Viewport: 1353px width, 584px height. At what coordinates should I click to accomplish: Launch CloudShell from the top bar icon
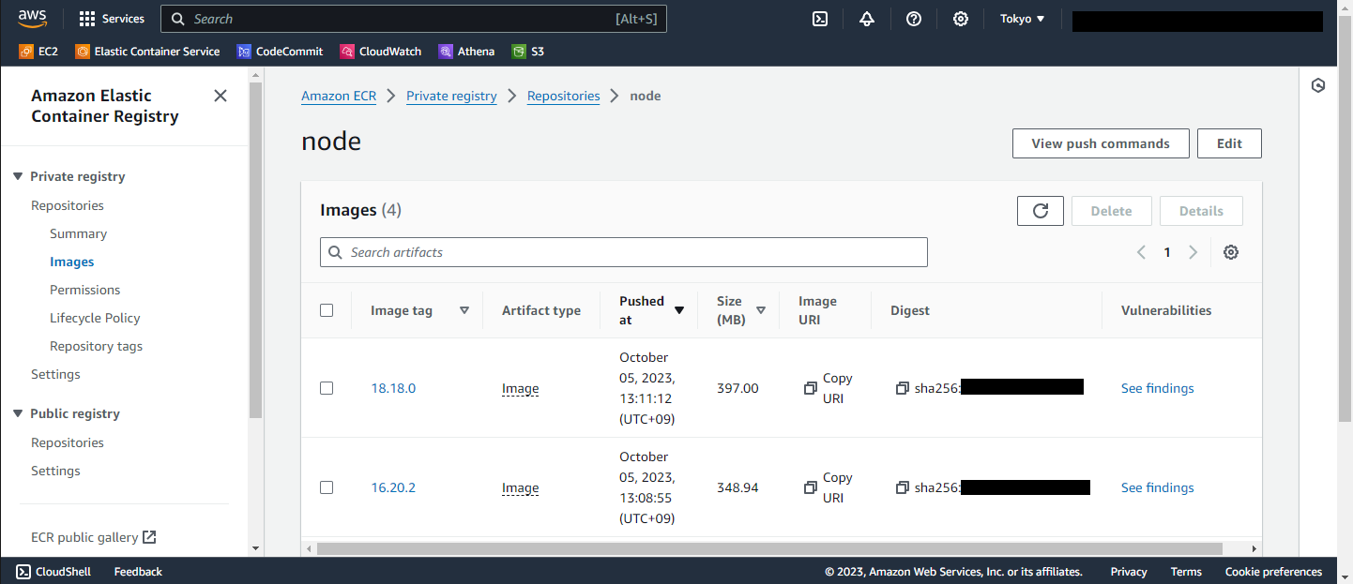(820, 19)
